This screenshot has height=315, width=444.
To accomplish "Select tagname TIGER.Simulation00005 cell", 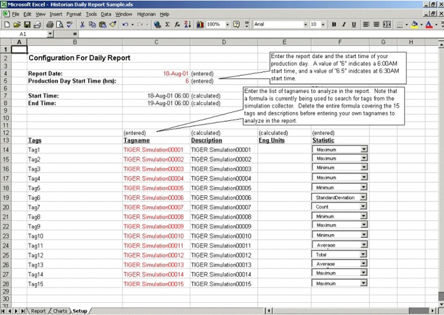I will coord(154,188).
